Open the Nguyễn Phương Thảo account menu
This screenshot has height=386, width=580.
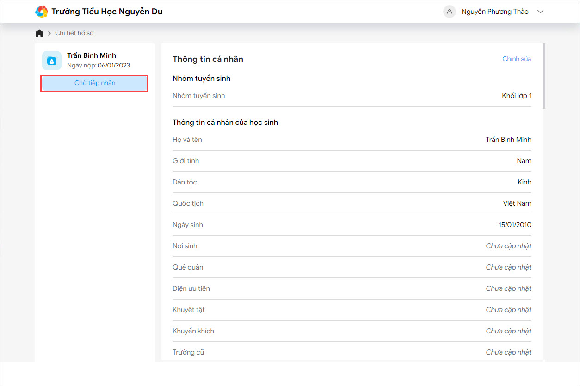[x=494, y=12]
